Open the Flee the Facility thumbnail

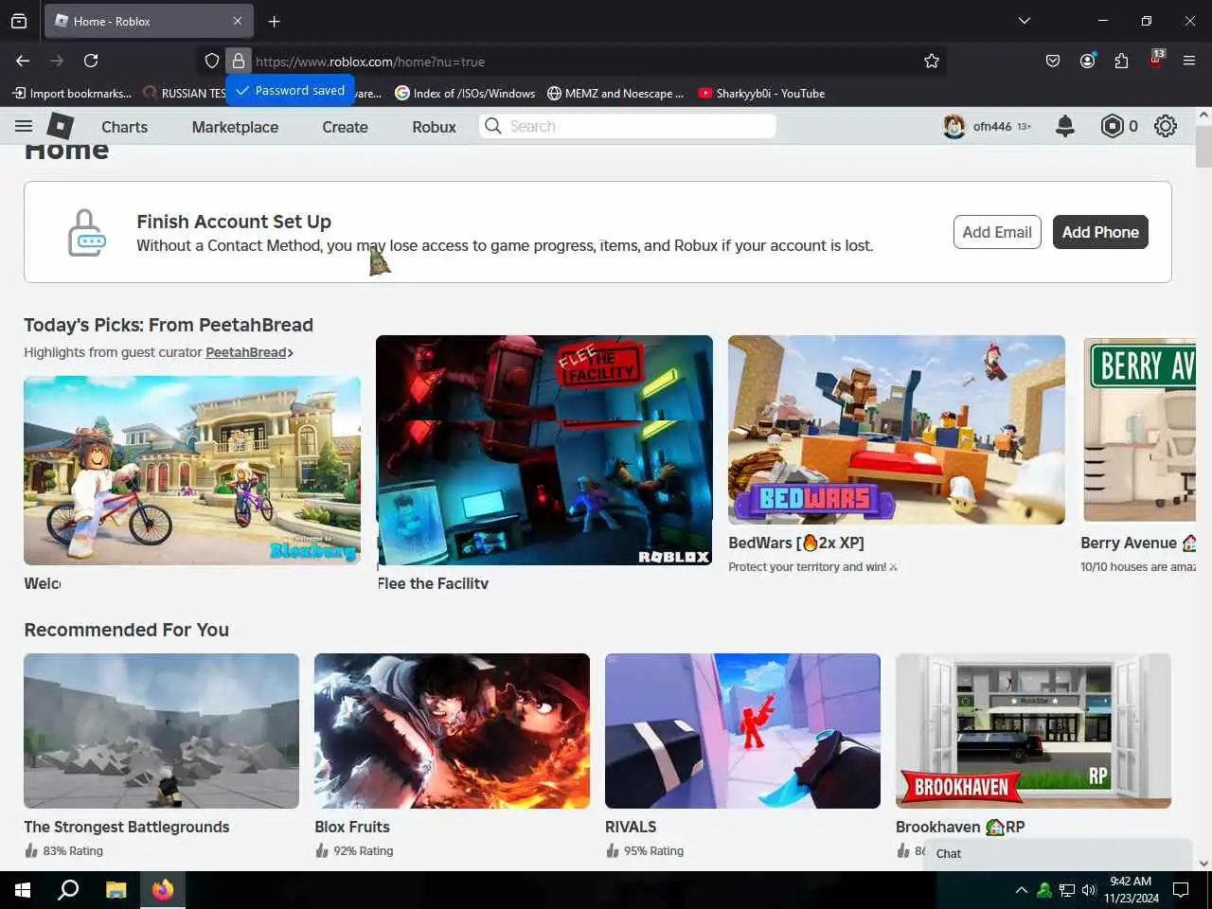point(544,451)
